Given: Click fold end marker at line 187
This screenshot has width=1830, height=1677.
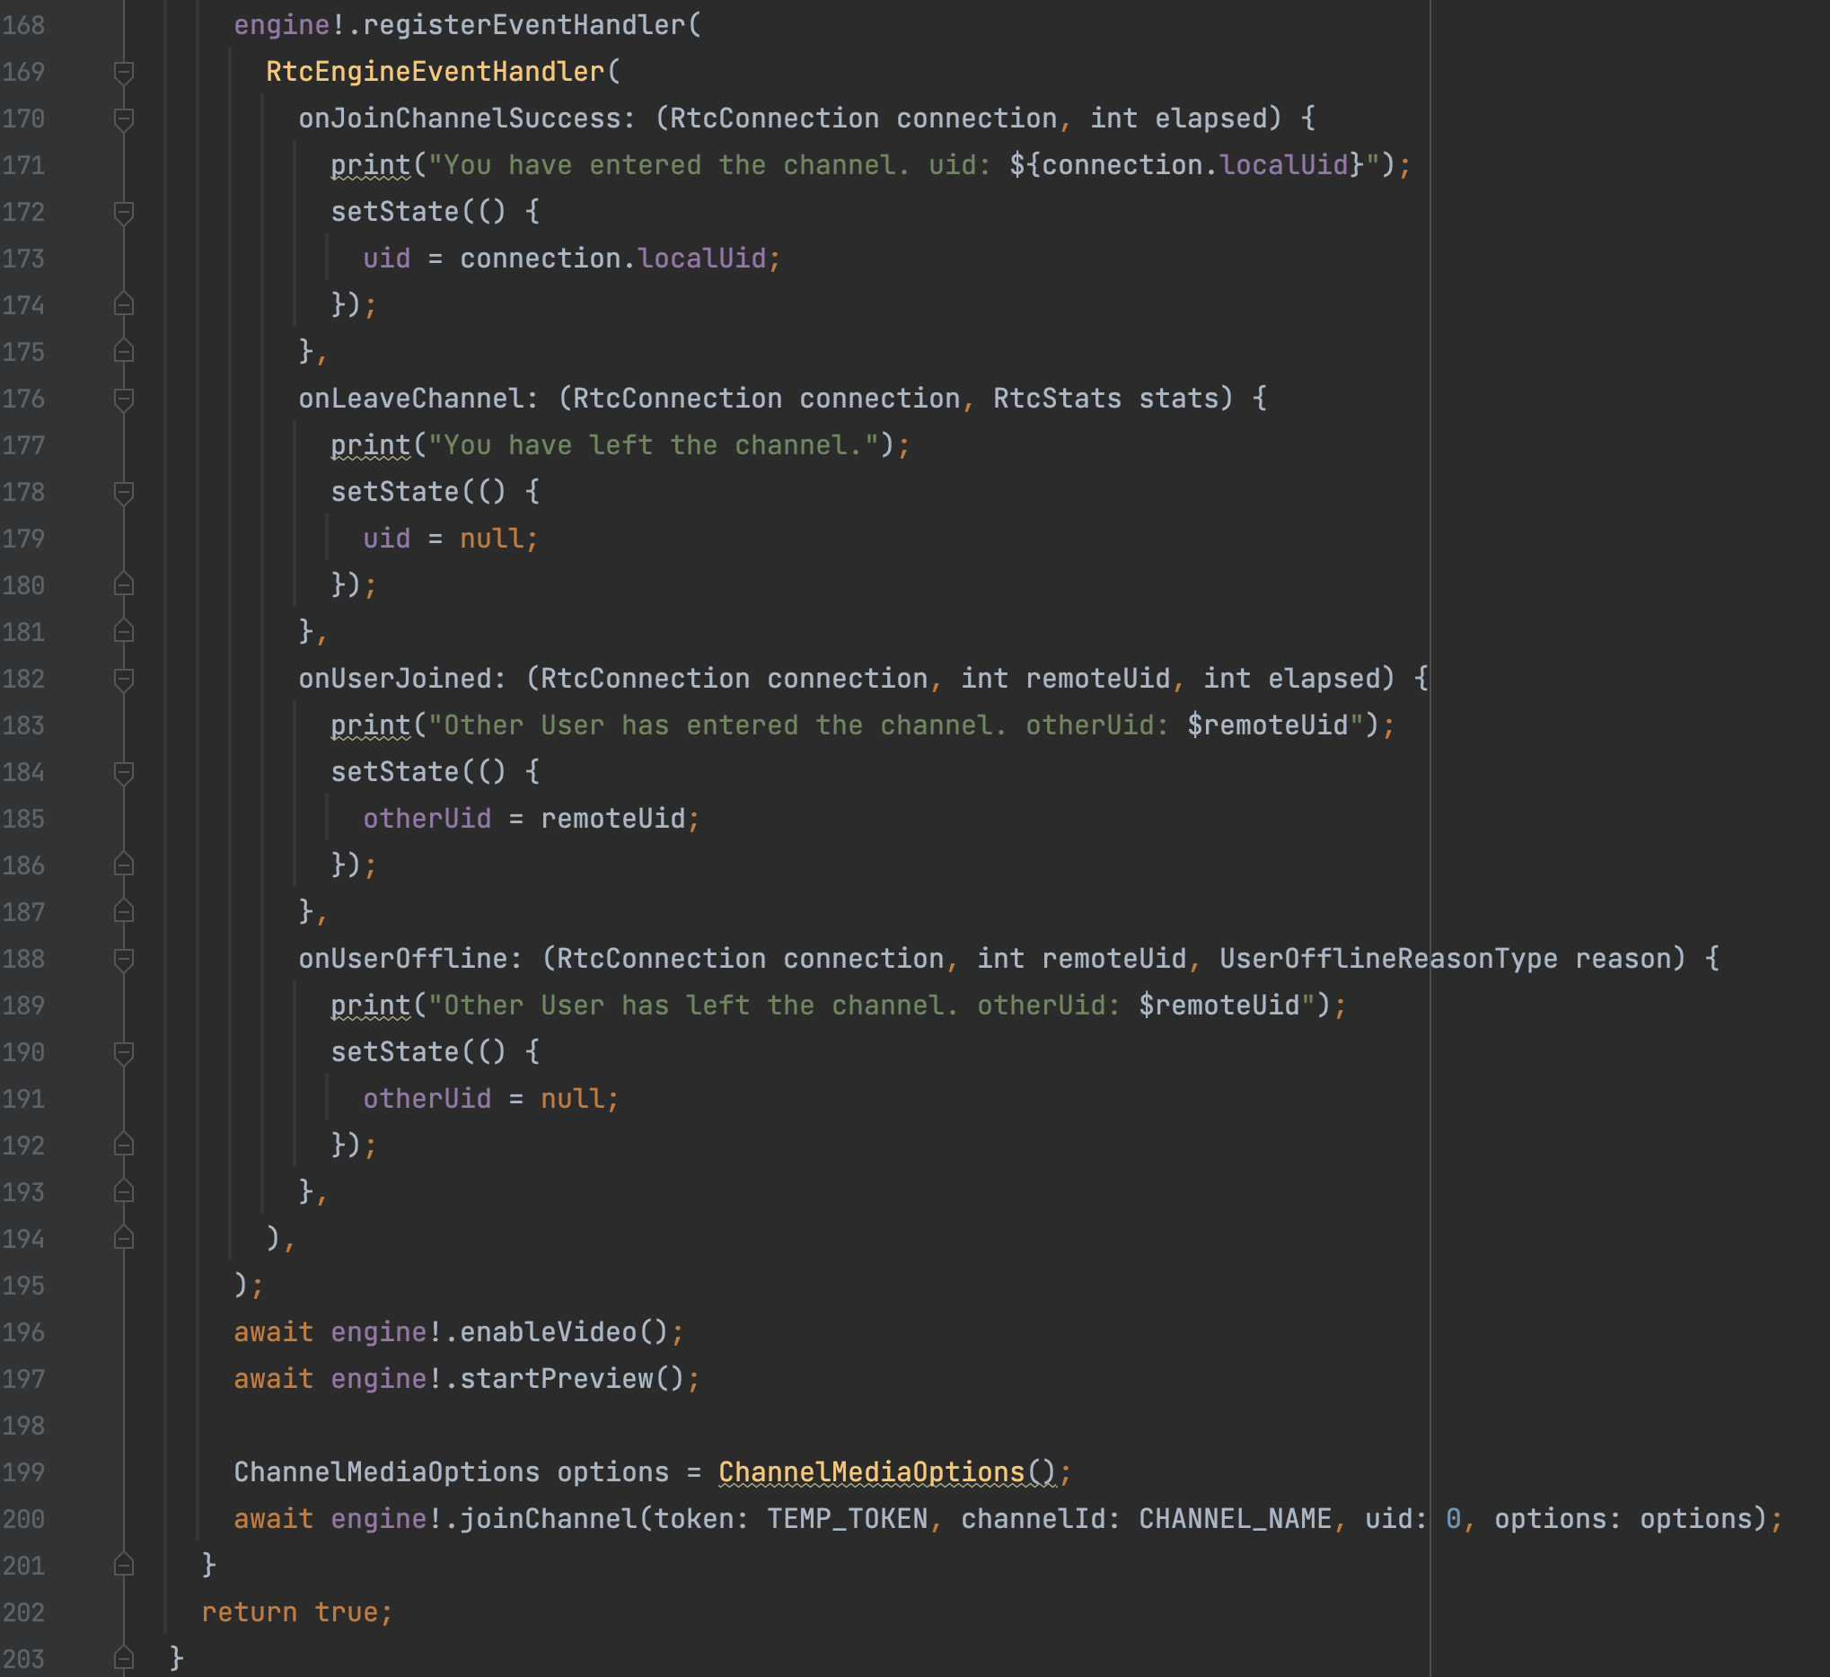Looking at the screenshot, I should coord(124,911).
